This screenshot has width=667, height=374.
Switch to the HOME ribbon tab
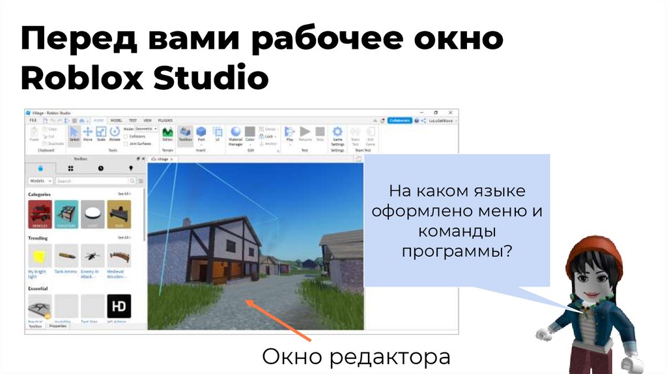coord(99,121)
